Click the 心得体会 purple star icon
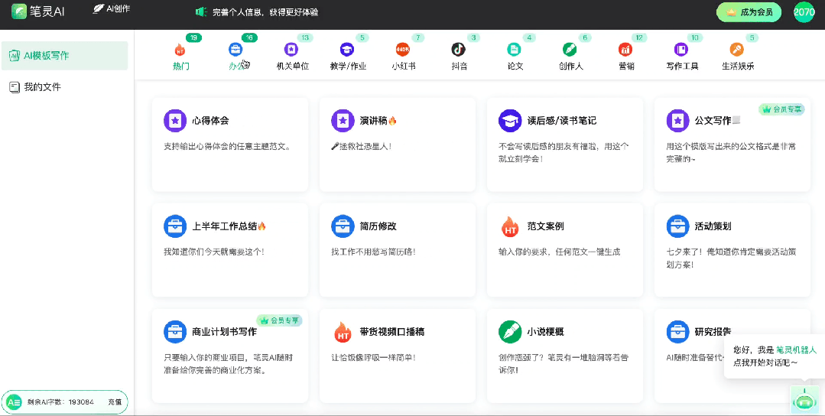825x416 pixels. [175, 120]
